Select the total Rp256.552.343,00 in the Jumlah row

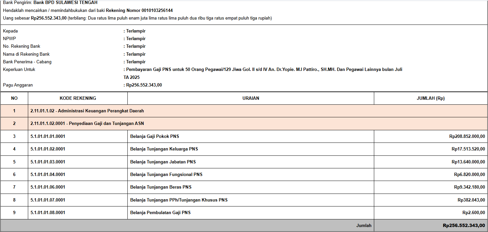point(464,226)
